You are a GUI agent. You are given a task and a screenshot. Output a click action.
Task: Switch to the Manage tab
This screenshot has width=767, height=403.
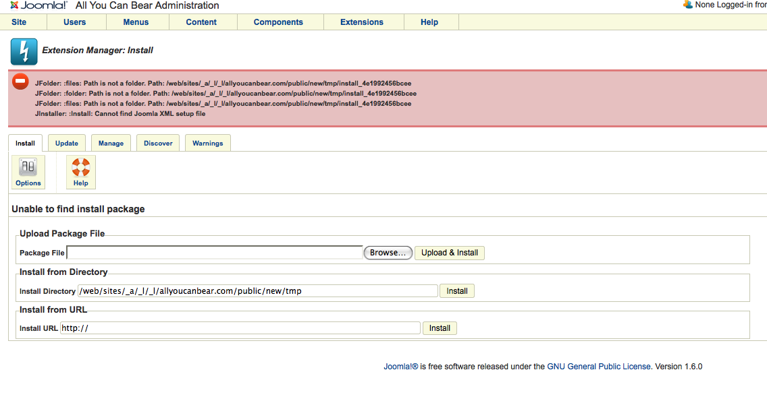(x=111, y=143)
